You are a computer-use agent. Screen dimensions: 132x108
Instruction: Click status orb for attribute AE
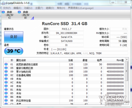click(x=6, y=86)
